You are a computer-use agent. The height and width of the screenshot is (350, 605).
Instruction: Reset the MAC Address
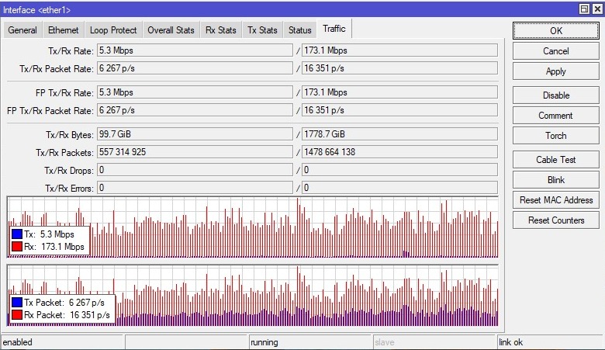pyautogui.click(x=555, y=200)
